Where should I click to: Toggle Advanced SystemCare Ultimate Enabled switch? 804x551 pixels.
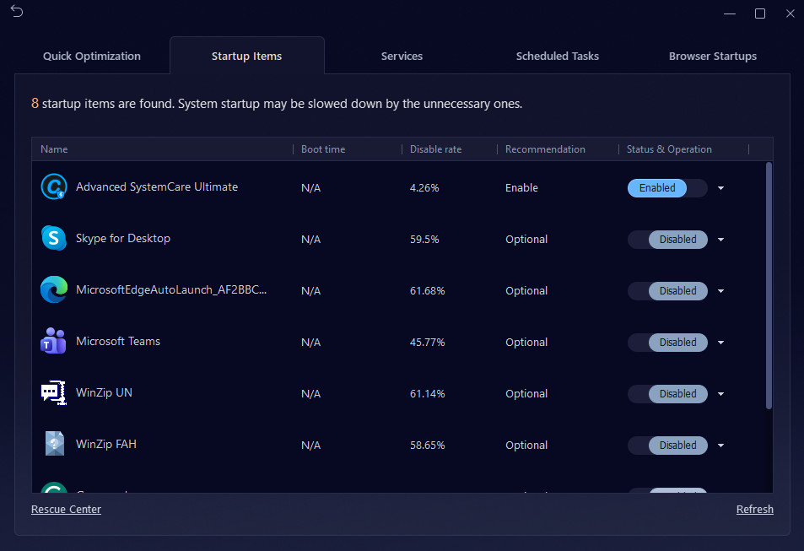pyautogui.click(x=667, y=188)
